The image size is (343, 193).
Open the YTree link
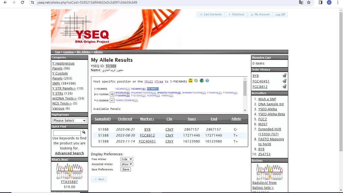[x=159, y=81]
